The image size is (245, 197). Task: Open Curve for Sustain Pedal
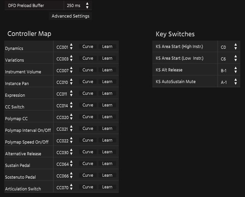click(x=88, y=163)
